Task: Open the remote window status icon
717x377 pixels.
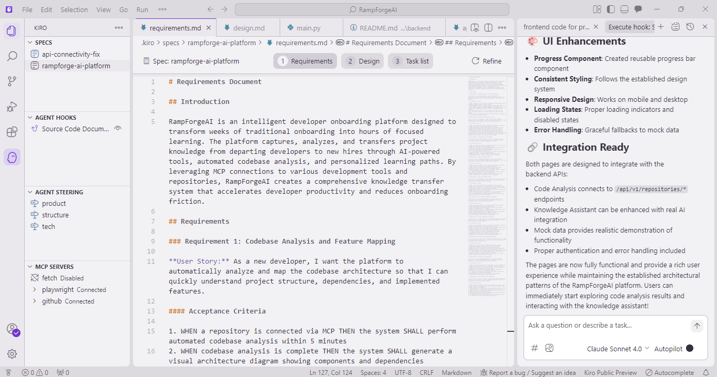Action: pos(8,373)
